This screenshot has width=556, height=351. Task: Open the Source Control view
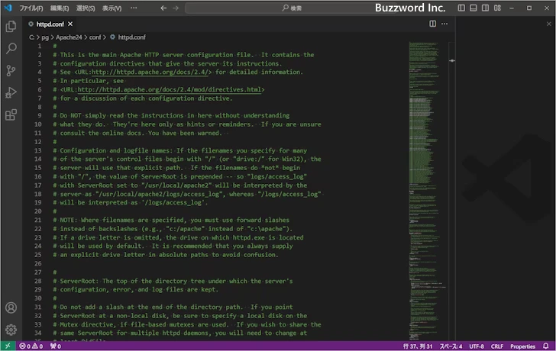(x=11, y=70)
